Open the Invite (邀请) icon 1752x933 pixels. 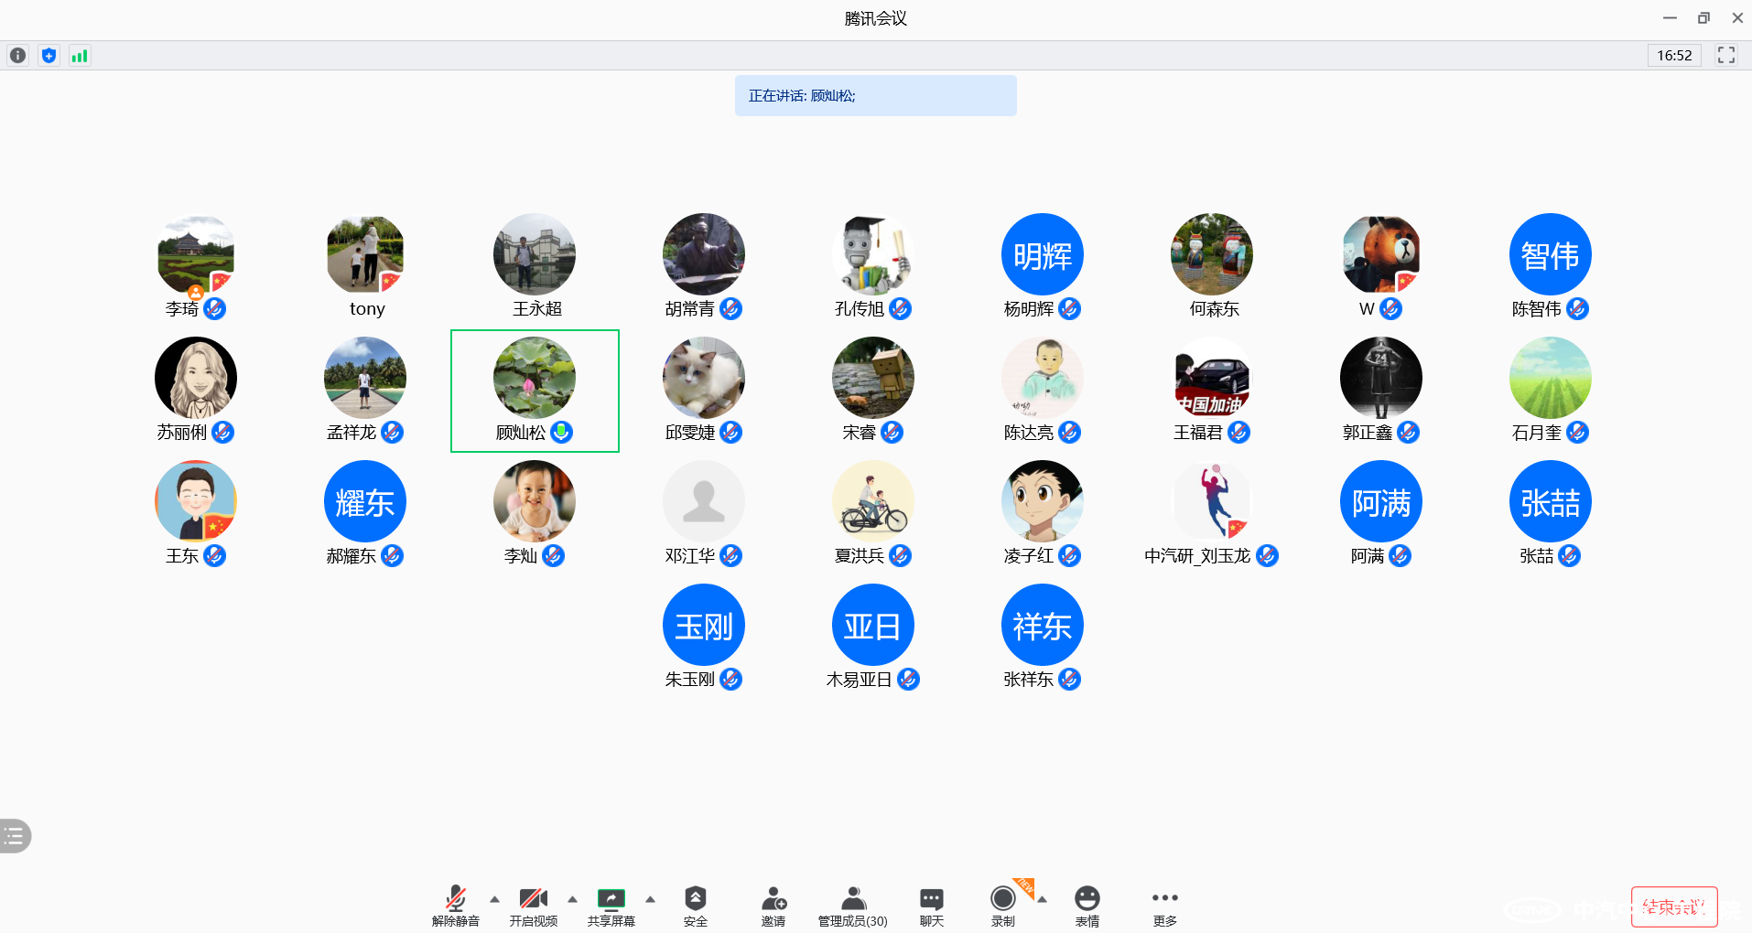coord(773,905)
